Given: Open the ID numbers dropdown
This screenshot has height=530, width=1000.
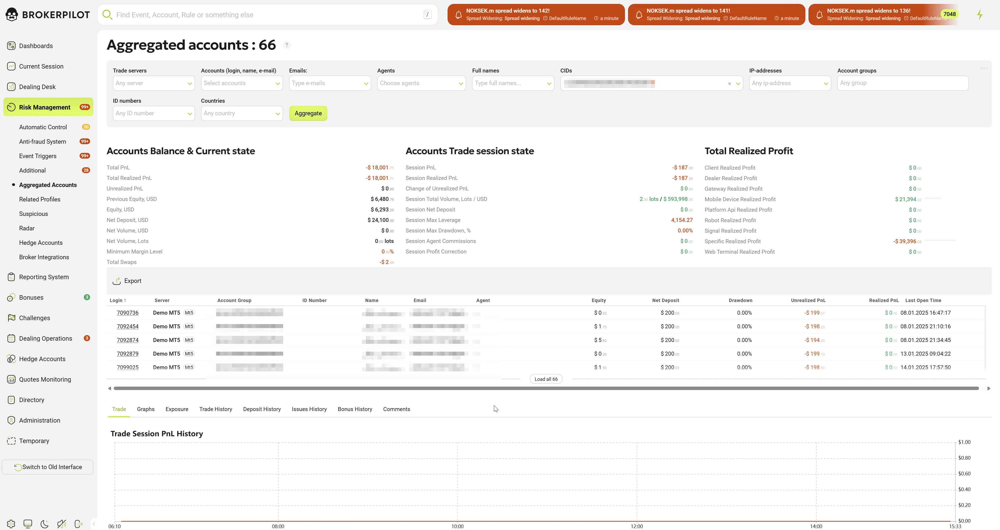Looking at the screenshot, I should point(154,113).
